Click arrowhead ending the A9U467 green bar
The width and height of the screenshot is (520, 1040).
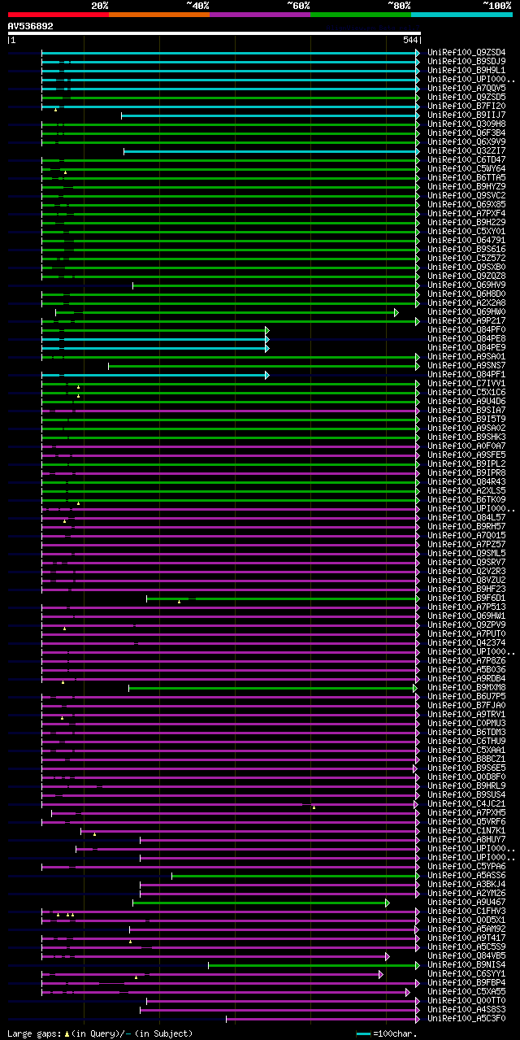tap(388, 903)
